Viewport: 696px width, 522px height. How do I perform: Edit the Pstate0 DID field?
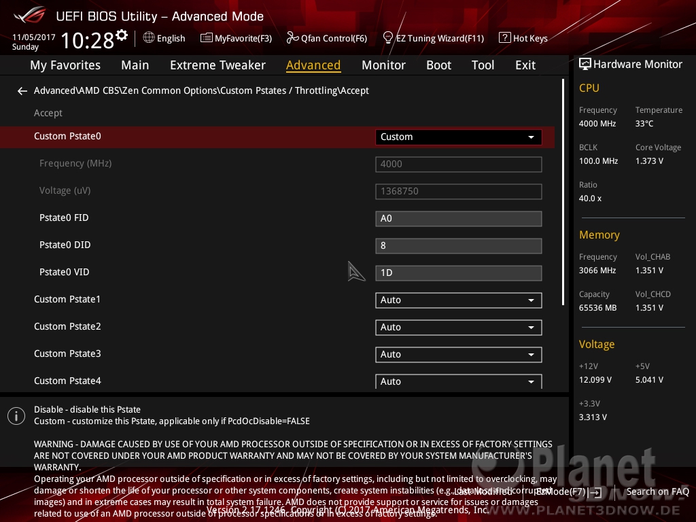pos(458,245)
